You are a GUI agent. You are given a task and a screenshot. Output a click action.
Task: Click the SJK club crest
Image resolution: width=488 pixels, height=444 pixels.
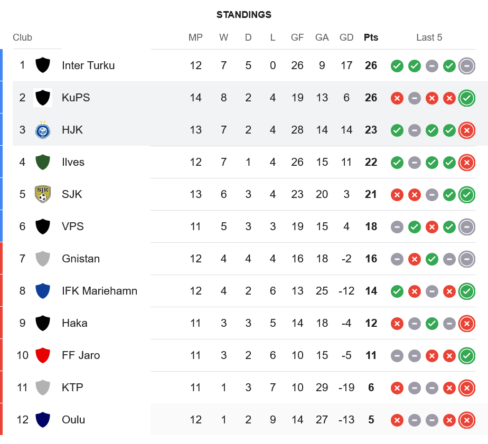[x=43, y=194]
